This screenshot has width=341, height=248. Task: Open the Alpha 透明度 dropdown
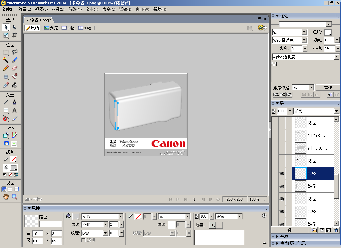tap(337, 57)
